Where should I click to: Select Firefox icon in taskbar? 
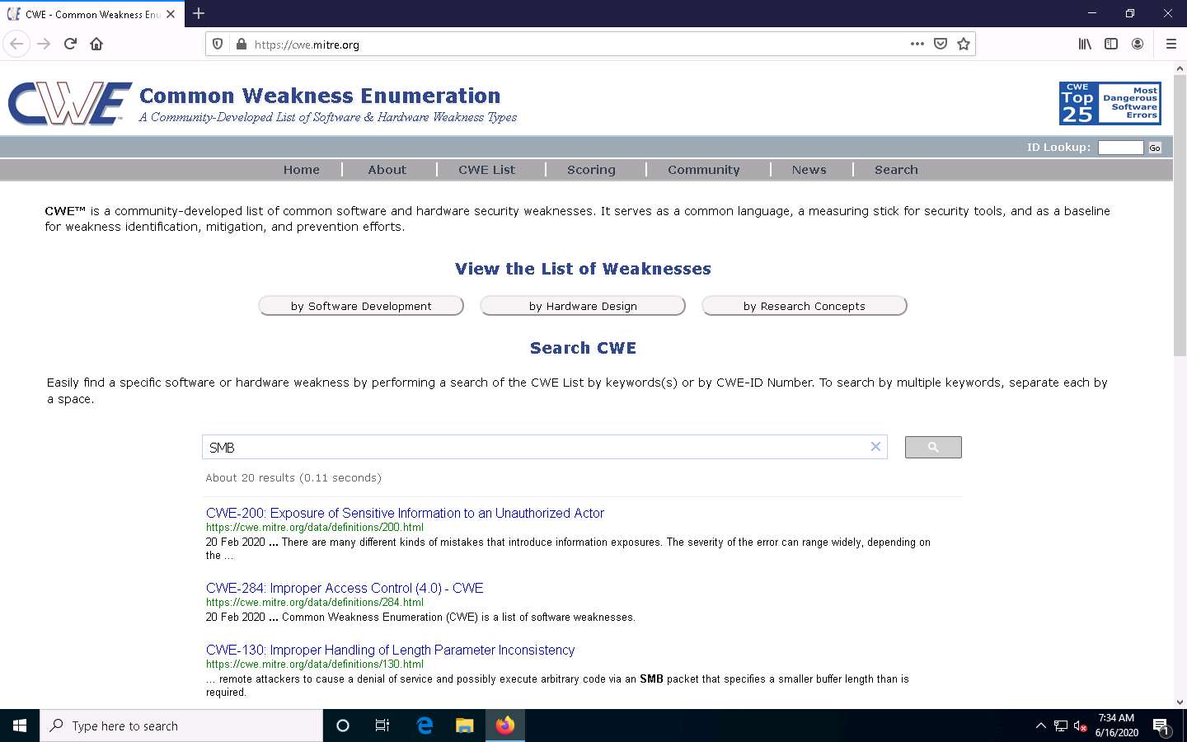(x=505, y=726)
